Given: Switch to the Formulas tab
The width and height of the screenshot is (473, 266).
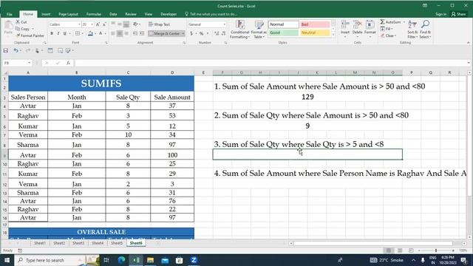Looking at the screenshot, I should pyautogui.click(x=94, y=14).
